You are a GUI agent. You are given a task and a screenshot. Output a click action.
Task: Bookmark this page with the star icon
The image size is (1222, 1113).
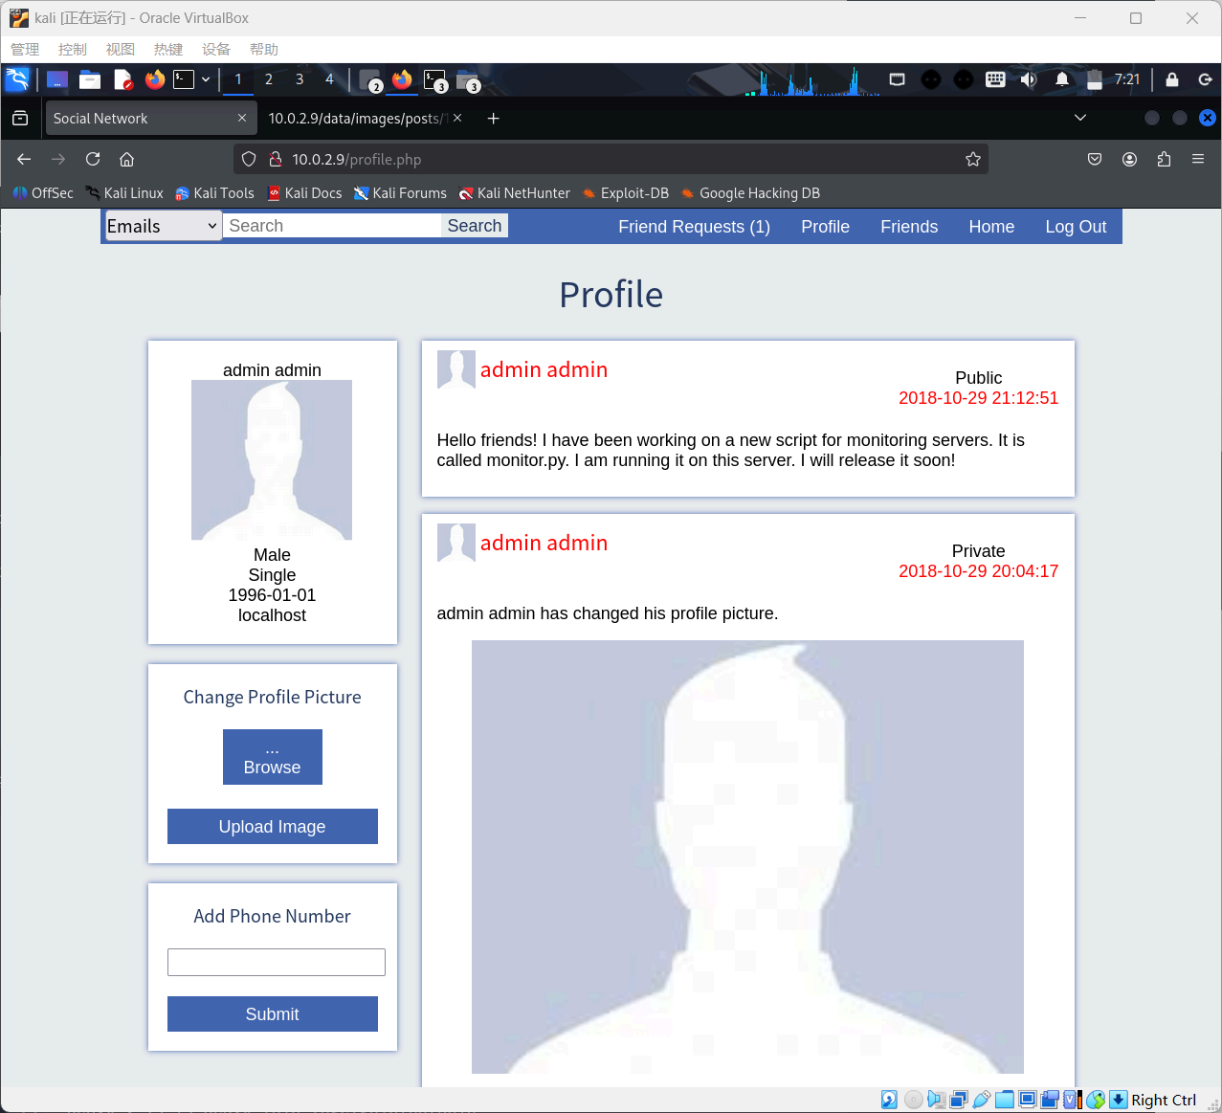[x=972, y=159]
